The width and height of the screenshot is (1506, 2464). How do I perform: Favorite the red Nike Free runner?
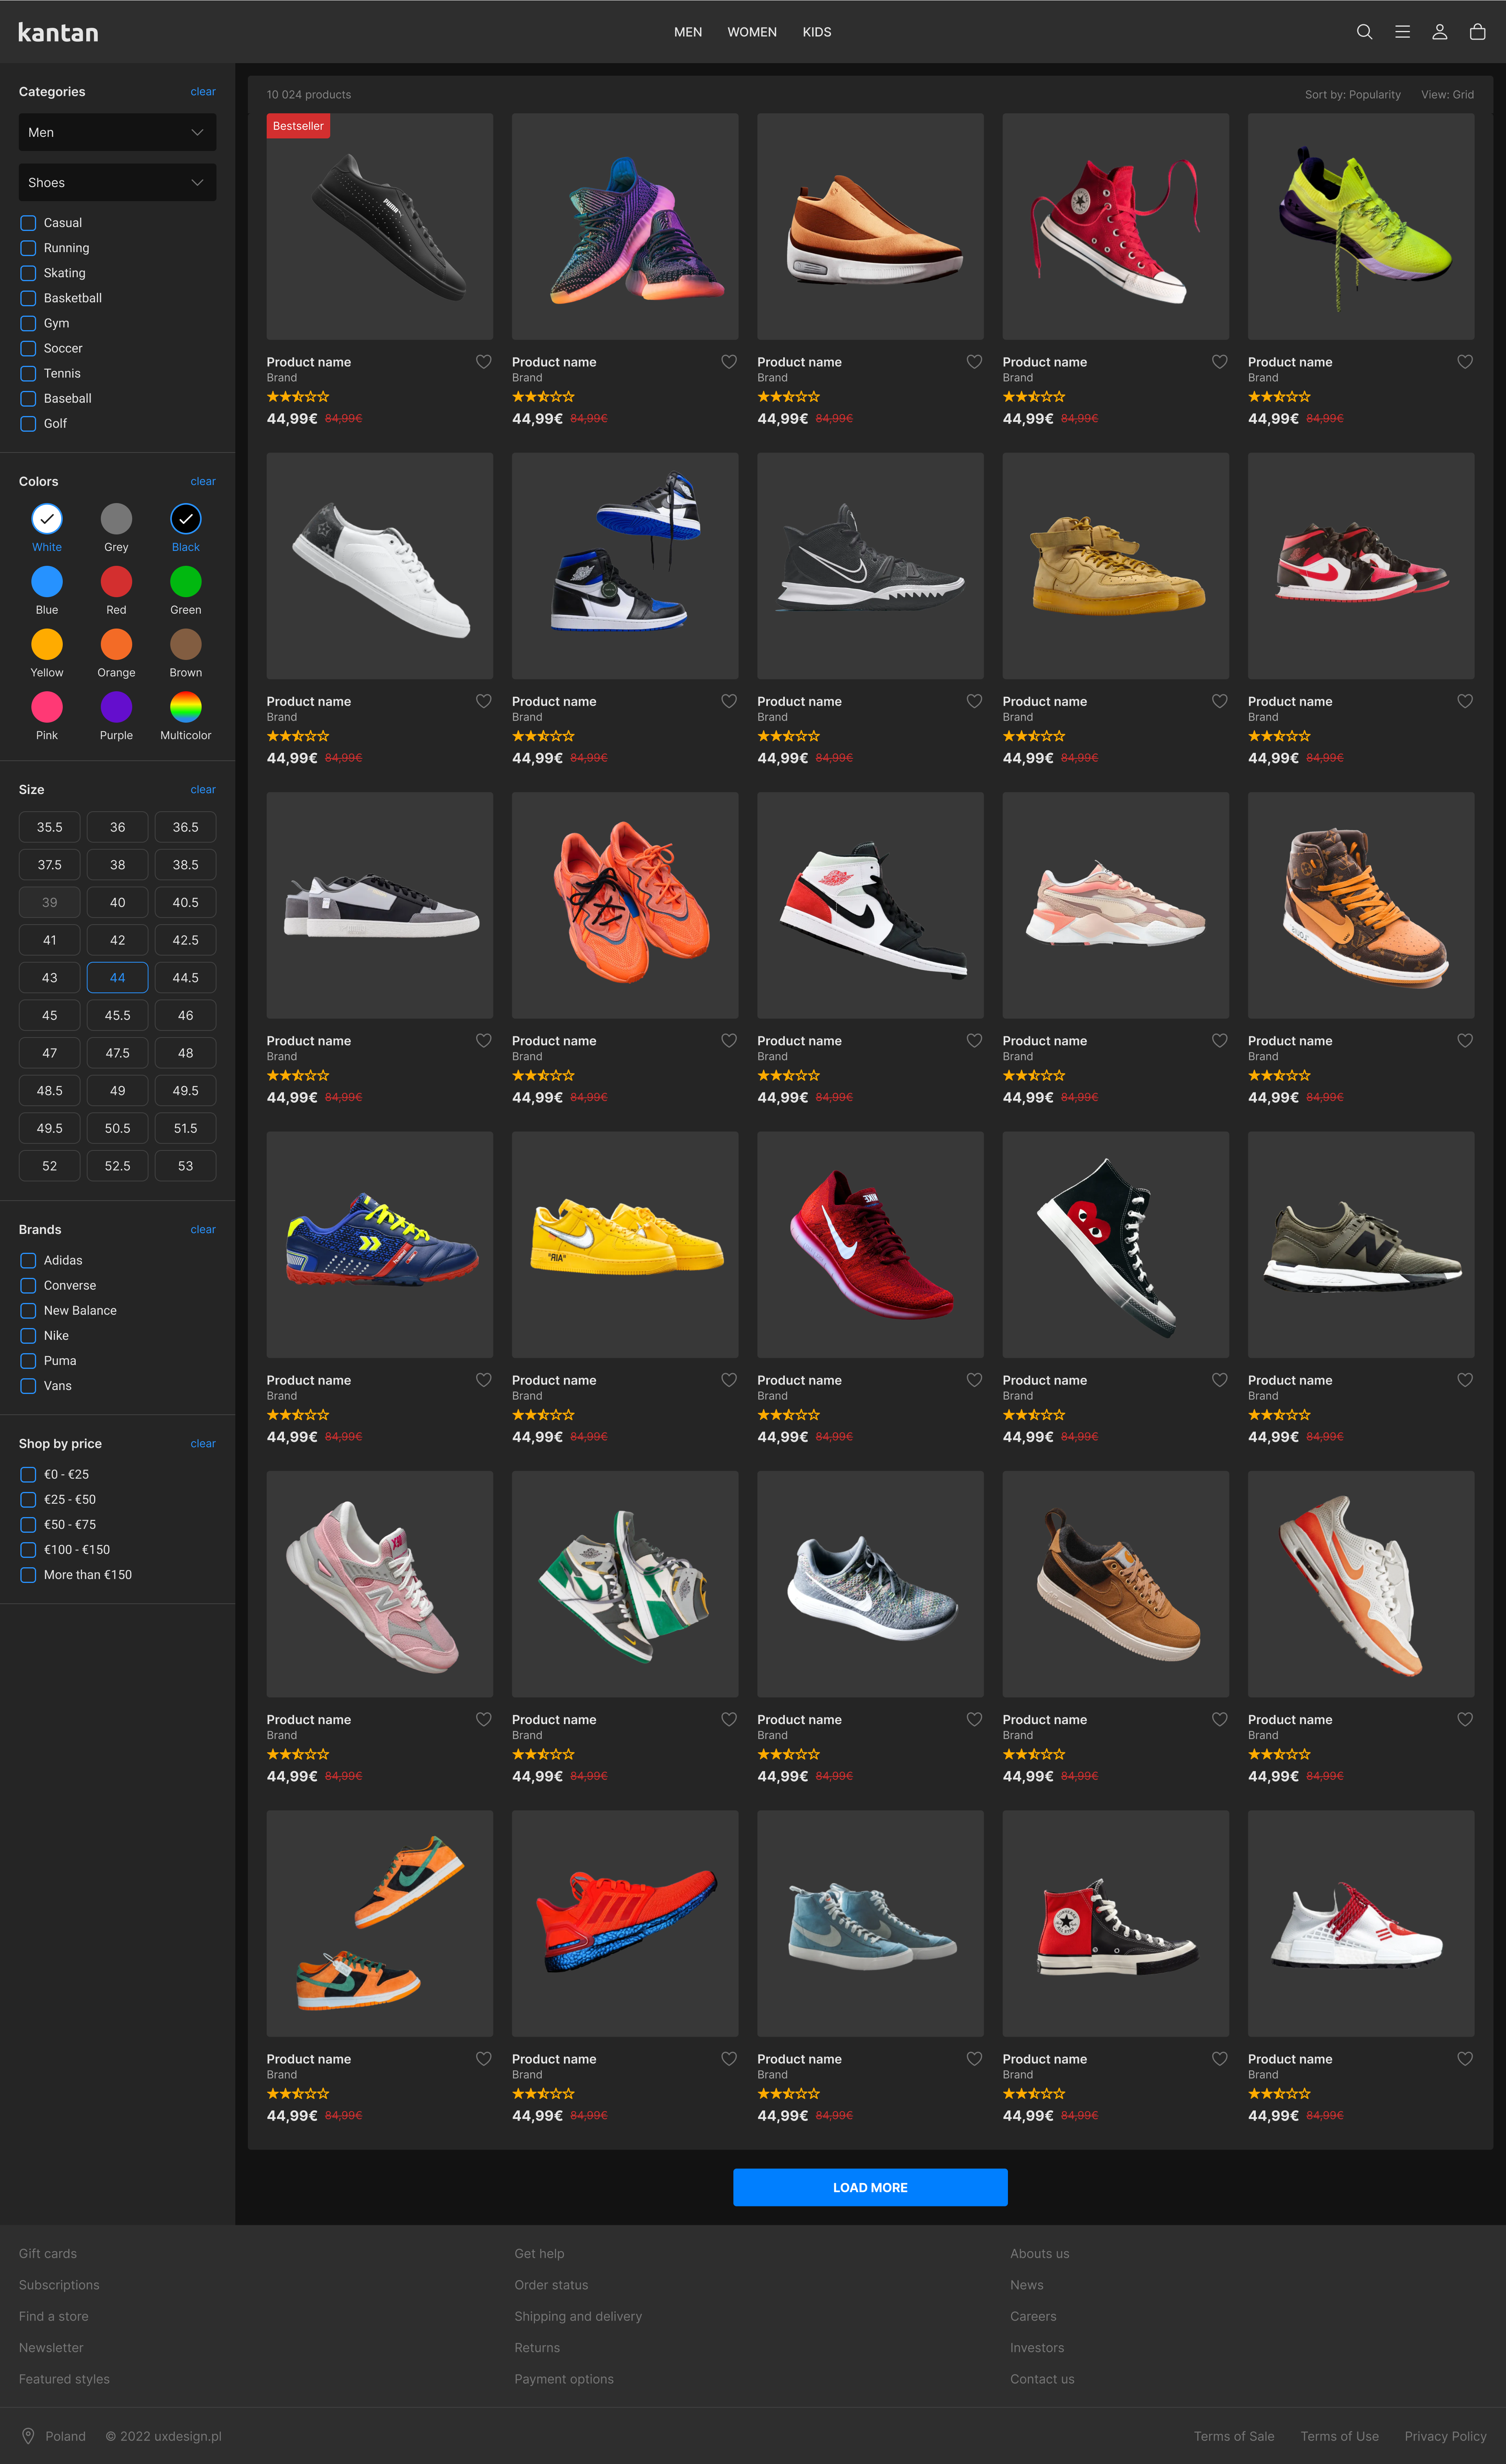974,1380
